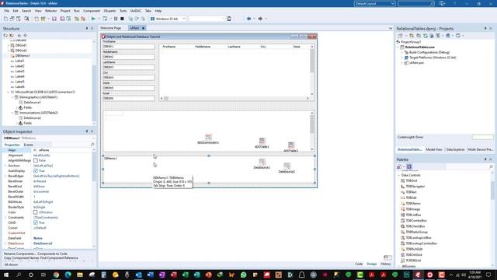Pick TDBCheckBox in the Palette
Screen dimensions: 497x280
(x=415, y=226)
